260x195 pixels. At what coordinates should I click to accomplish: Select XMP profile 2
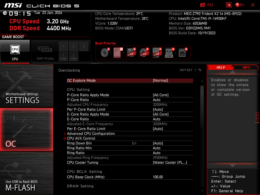point(73,46)
